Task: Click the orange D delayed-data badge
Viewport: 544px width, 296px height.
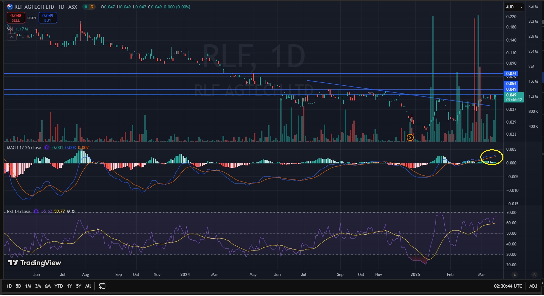Action: pyautogui.click(x=92, y=7)
